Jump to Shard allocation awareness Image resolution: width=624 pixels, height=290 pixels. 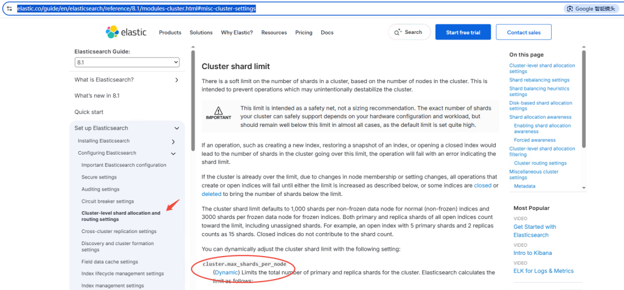click(x=541, y=117)
